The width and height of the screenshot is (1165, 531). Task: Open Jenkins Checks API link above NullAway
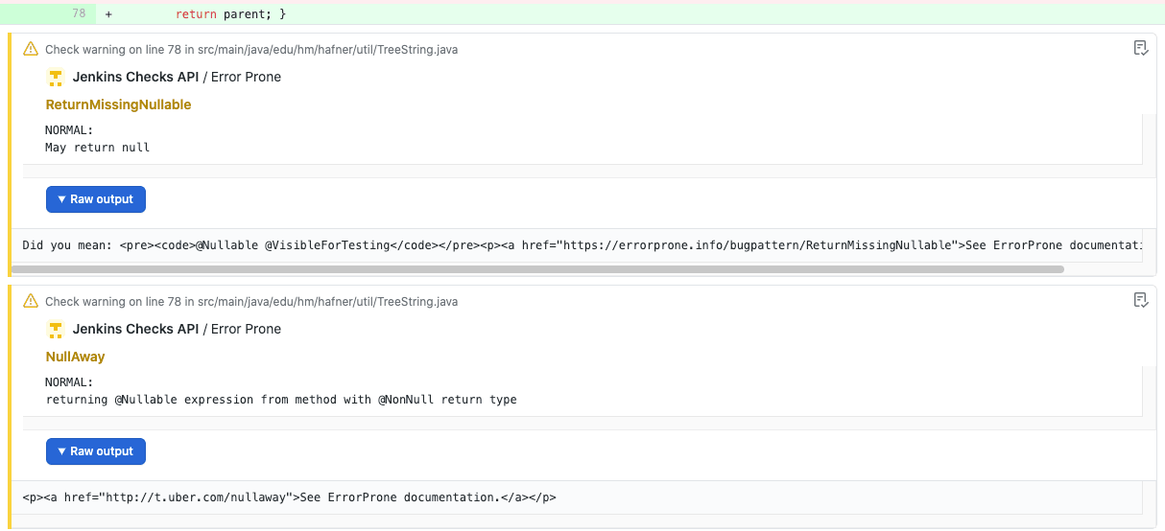135,330
